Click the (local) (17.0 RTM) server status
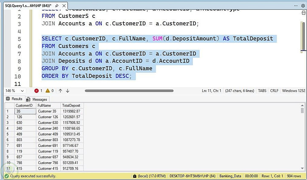The image size is (307, 180). (152, 176)
